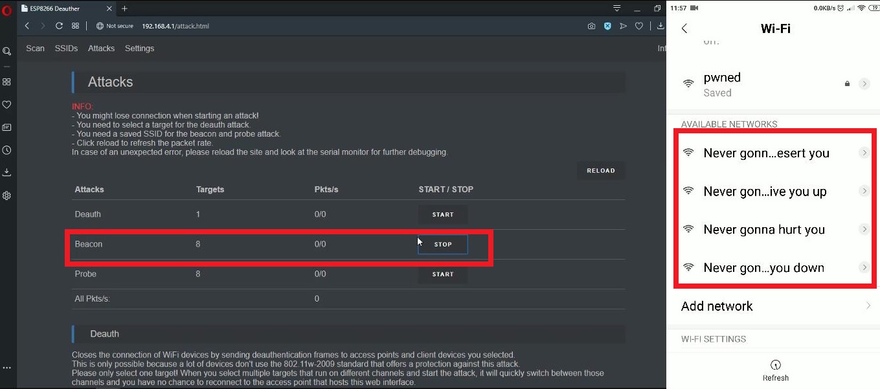
Task: Go forward in browser history
Action: click(x=43, y=26)
